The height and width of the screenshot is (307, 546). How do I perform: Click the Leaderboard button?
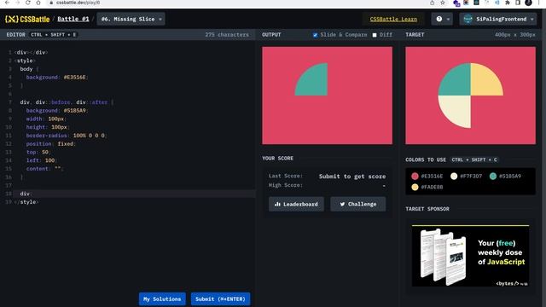[296, 205]
